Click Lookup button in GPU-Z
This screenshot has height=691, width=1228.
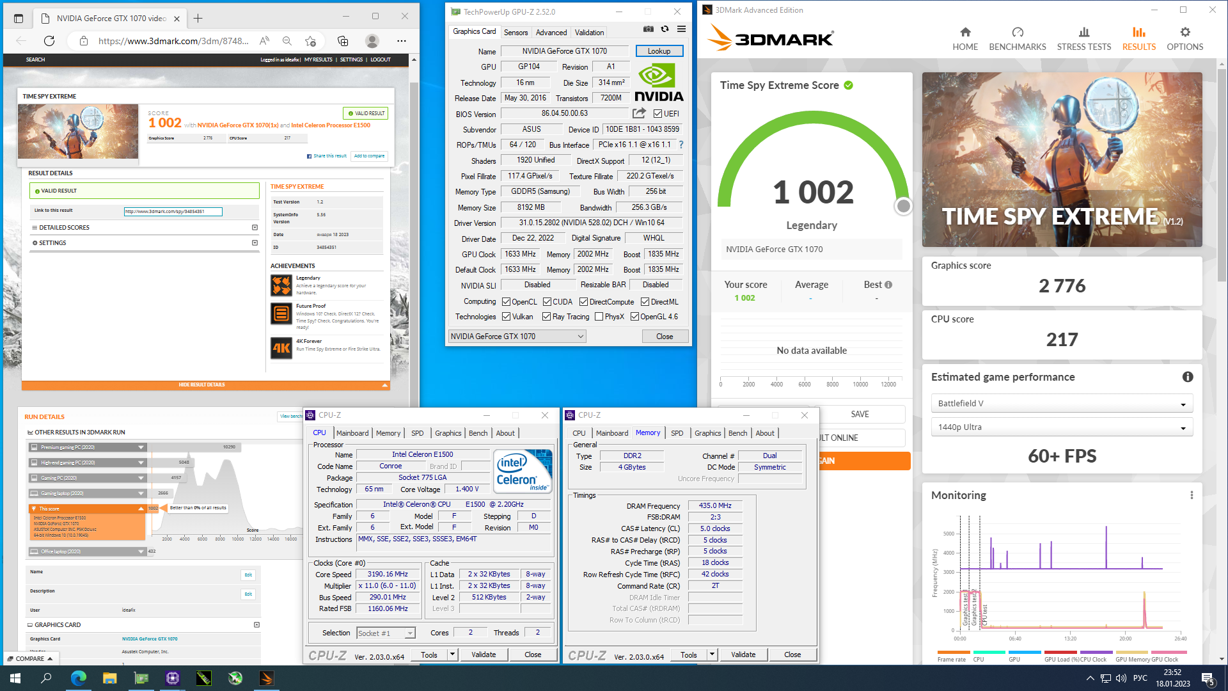659,51
